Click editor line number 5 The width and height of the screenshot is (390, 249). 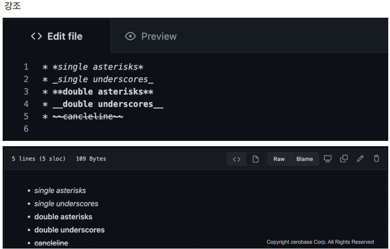point(26,116)
